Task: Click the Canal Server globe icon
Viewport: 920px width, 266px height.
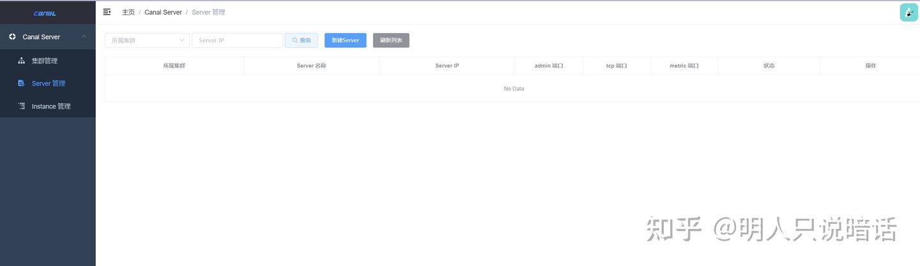Action: coord(12,37)
